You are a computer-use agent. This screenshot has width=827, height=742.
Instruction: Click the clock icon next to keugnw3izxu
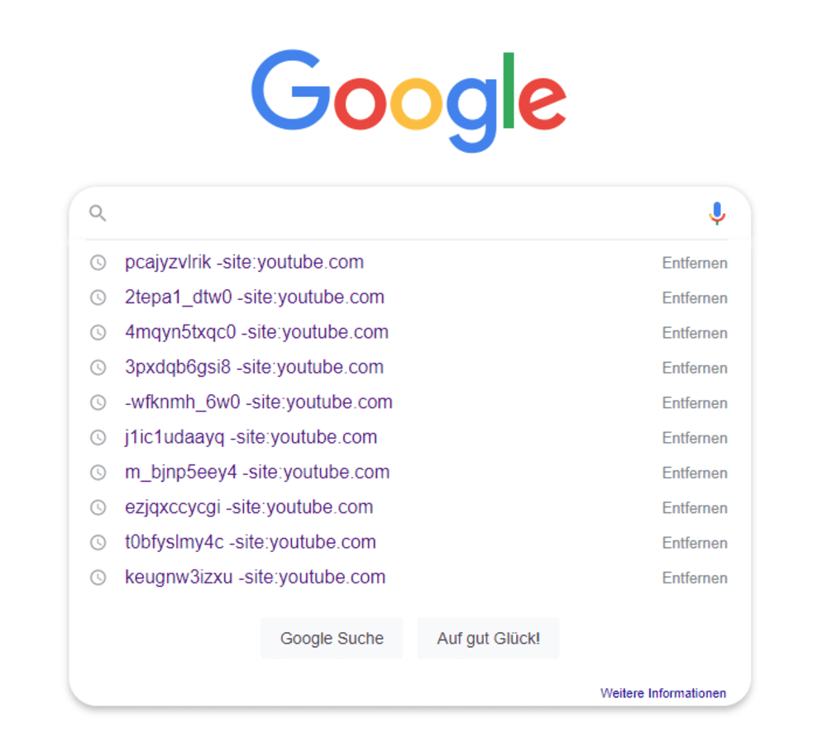pos(98,578)
